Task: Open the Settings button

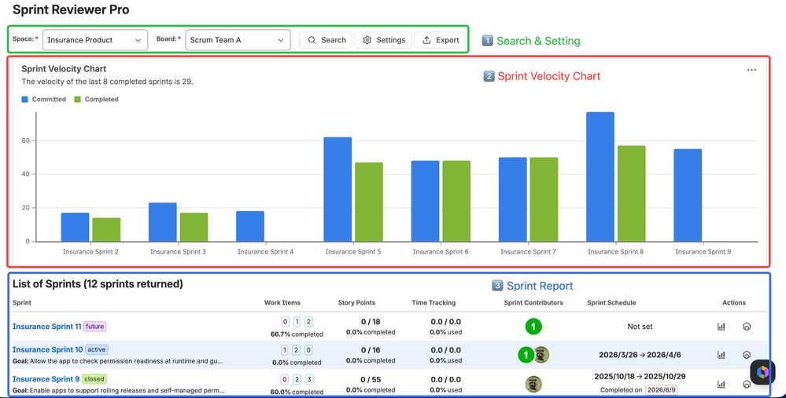Action: pyautogui.click(x=383, y=40)
